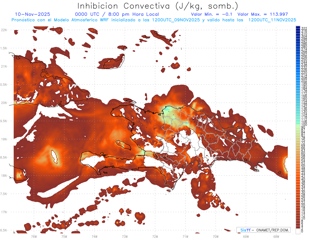Click the latitude axis label '9.5N'
This screenshot has height=240, width=310.
click(4, 121)
